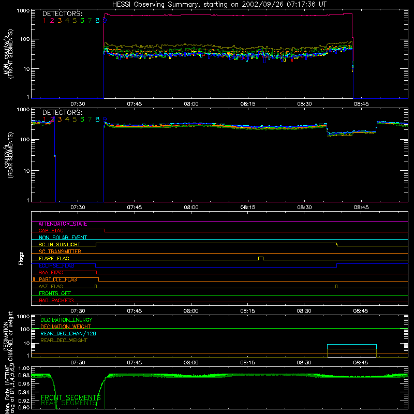Click the 0.98 tick label on the livetime axis
Screen dimensions: 414x414
(24, 376)
